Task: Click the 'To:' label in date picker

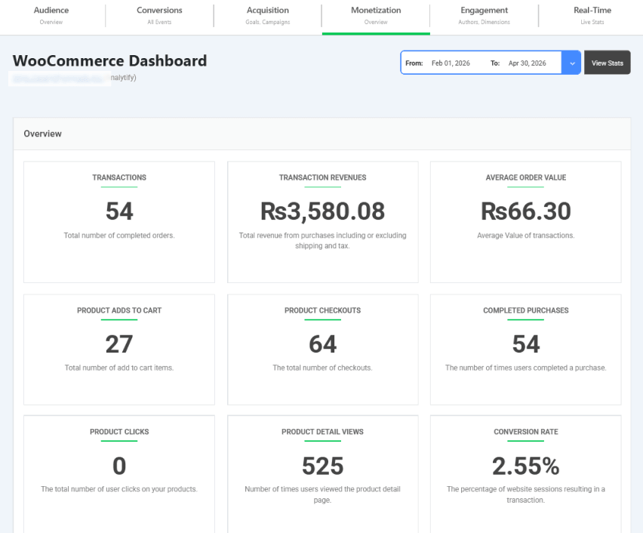Action: (x=495, y=63)
